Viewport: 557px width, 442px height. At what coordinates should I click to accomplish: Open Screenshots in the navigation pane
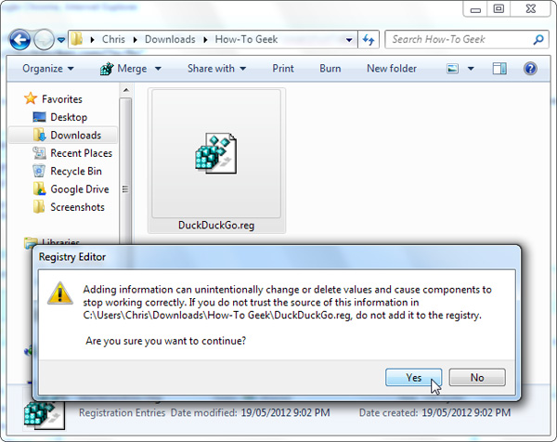77,207
